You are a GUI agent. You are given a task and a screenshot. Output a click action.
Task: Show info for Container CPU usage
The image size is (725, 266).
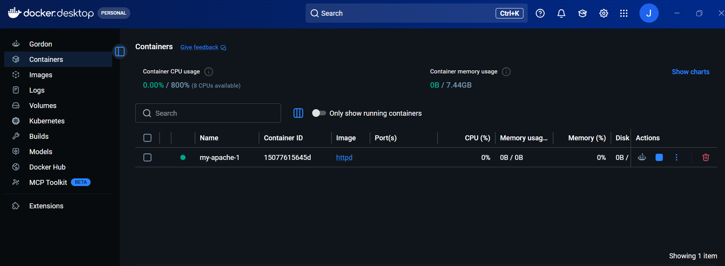(209, 71)
